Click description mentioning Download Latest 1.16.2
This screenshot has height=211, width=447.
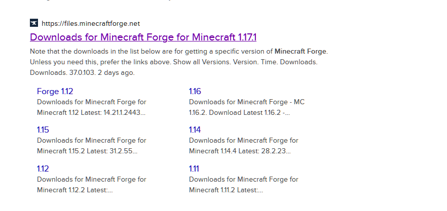(247, 107)
